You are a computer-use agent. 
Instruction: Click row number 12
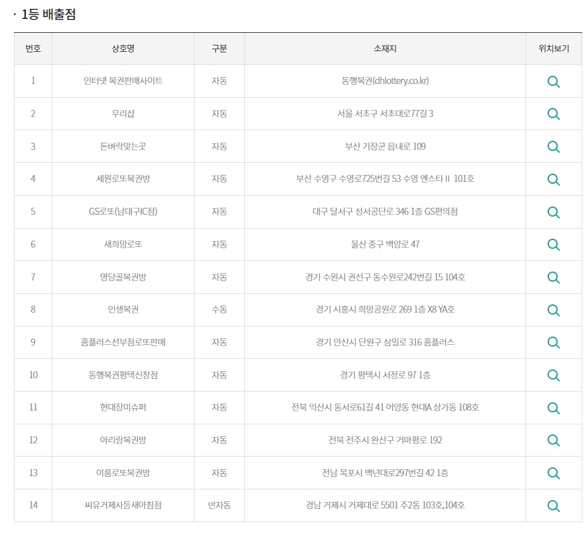(x=33, y=440)
